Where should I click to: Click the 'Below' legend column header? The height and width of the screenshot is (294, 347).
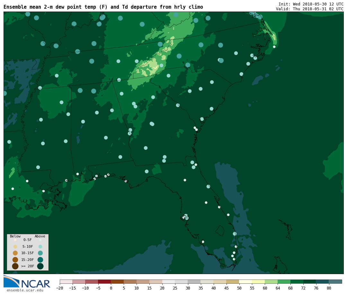click(x=15, y=236)
